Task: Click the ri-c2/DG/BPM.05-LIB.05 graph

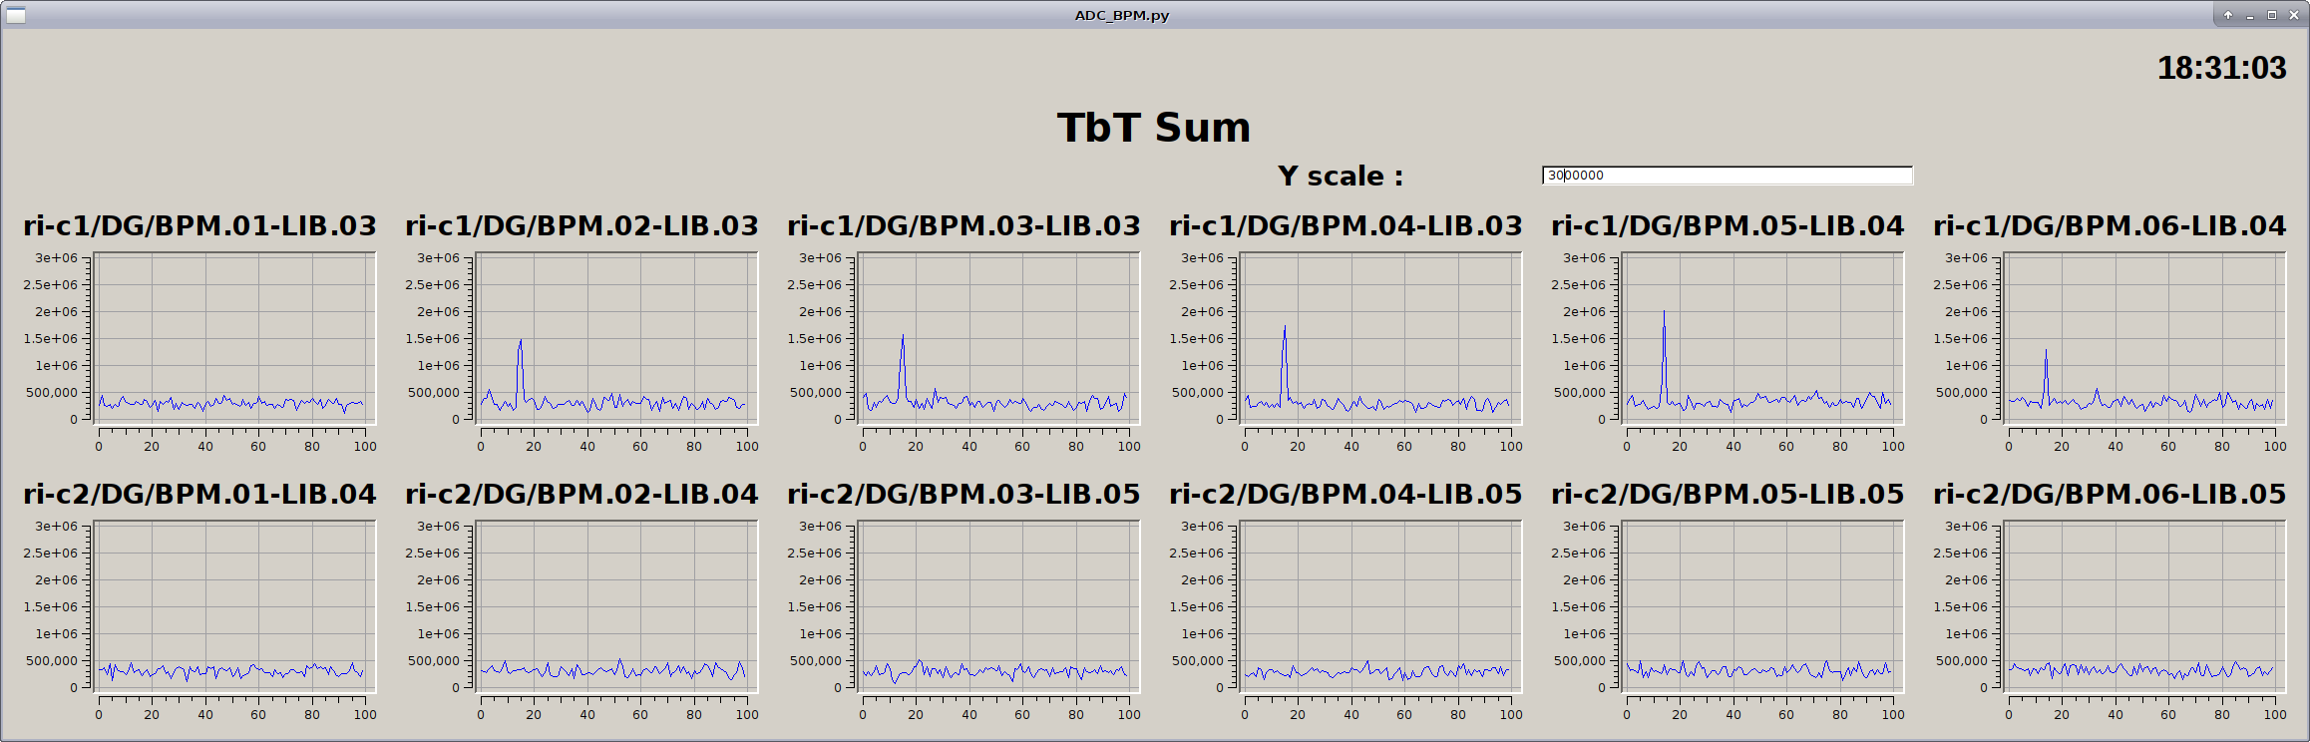Action: pos(1761,605)
